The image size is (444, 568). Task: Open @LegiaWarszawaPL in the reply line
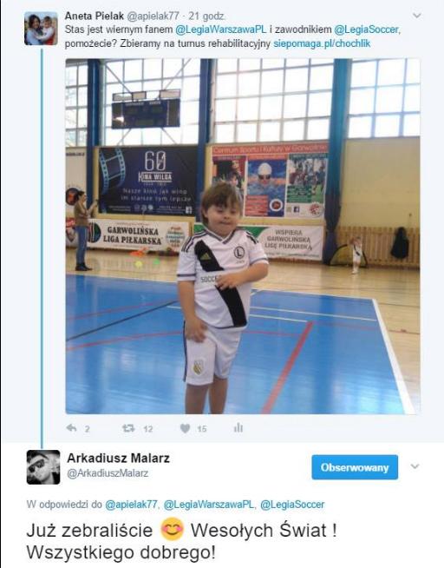(x=209, y=505)
